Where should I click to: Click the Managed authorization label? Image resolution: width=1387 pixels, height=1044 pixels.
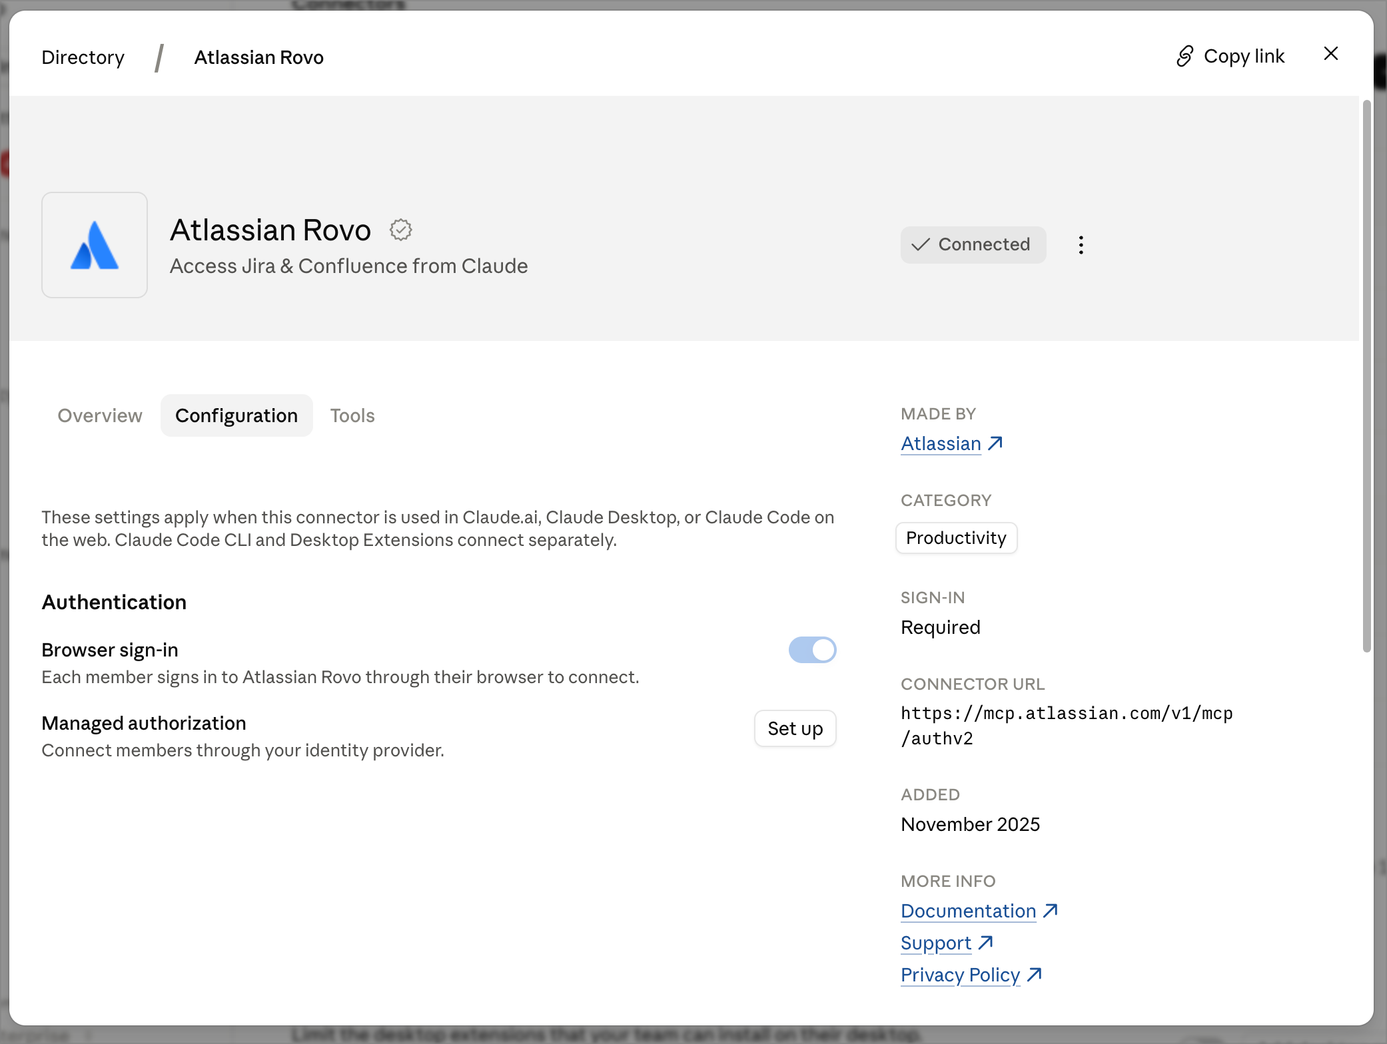pyautogui.click(x=144, y=723)
